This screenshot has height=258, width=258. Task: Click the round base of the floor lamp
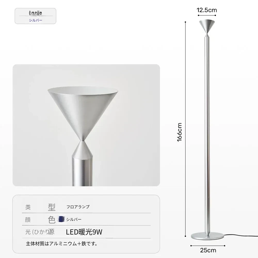click(207, 236)
